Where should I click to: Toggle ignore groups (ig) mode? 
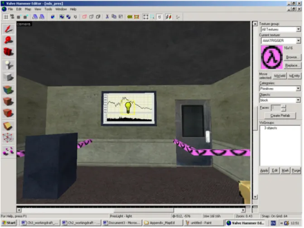pos(75,17)
